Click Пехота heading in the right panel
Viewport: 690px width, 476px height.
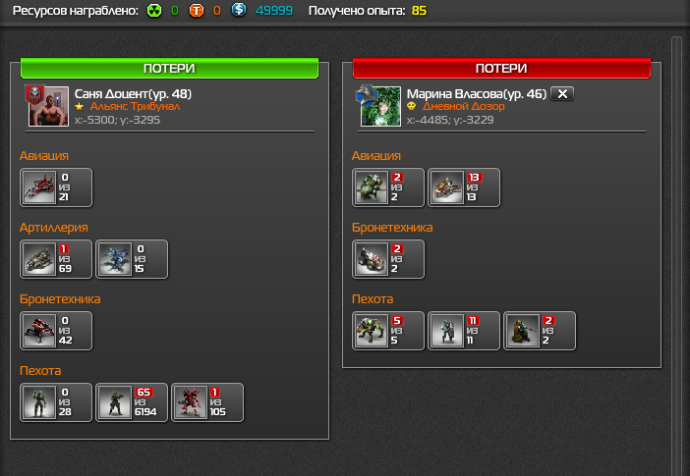point(373,299)
